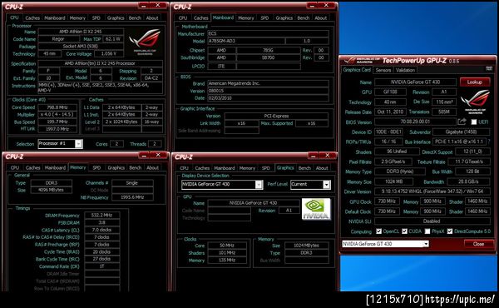Click the Shaders value 96 Unified

[397, 152]
